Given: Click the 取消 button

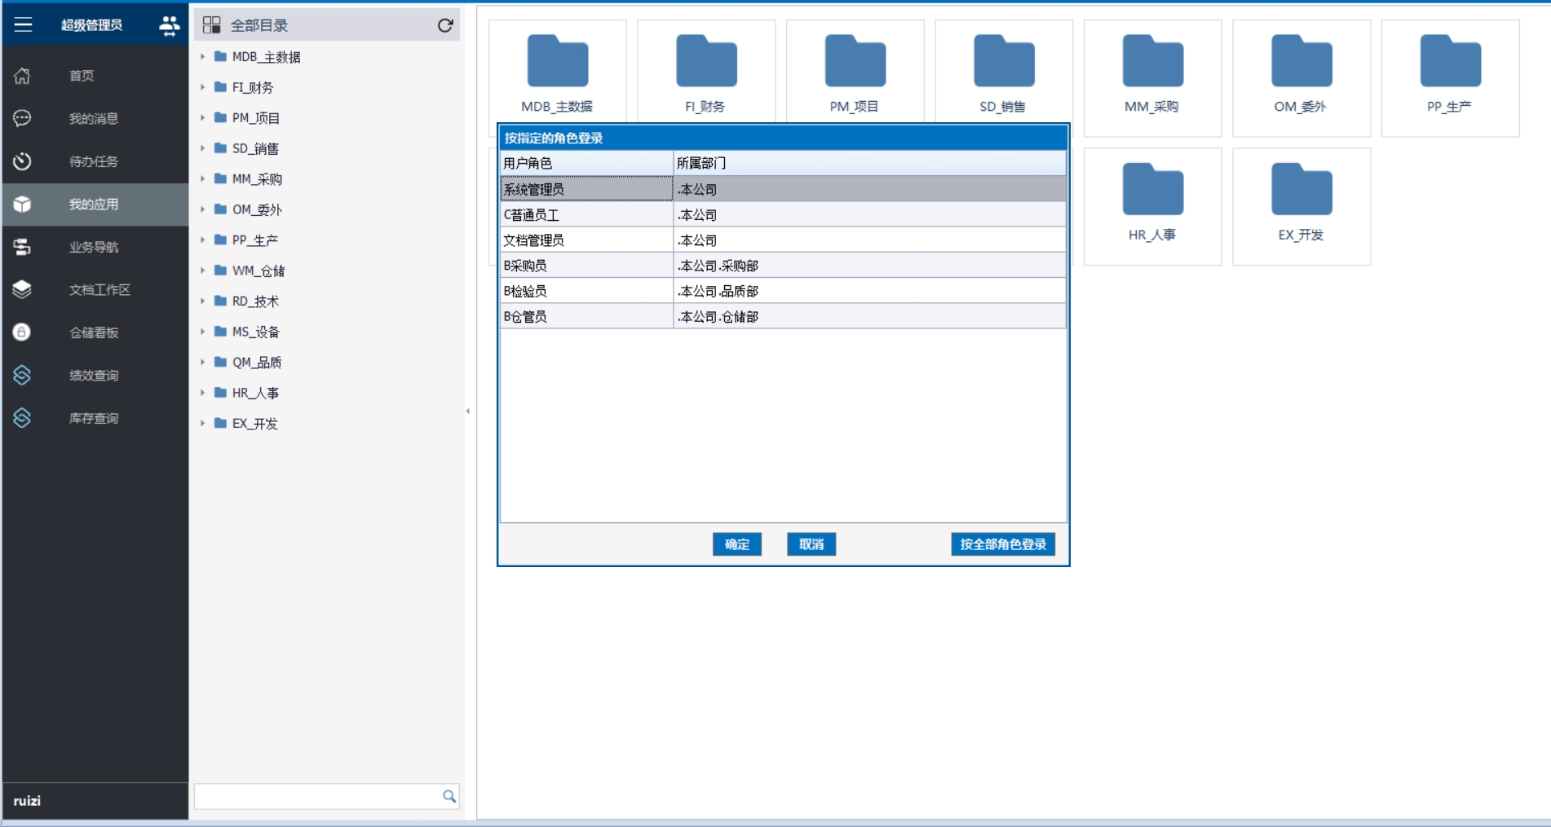Looking at the screenshot, I should click(811, 544).
